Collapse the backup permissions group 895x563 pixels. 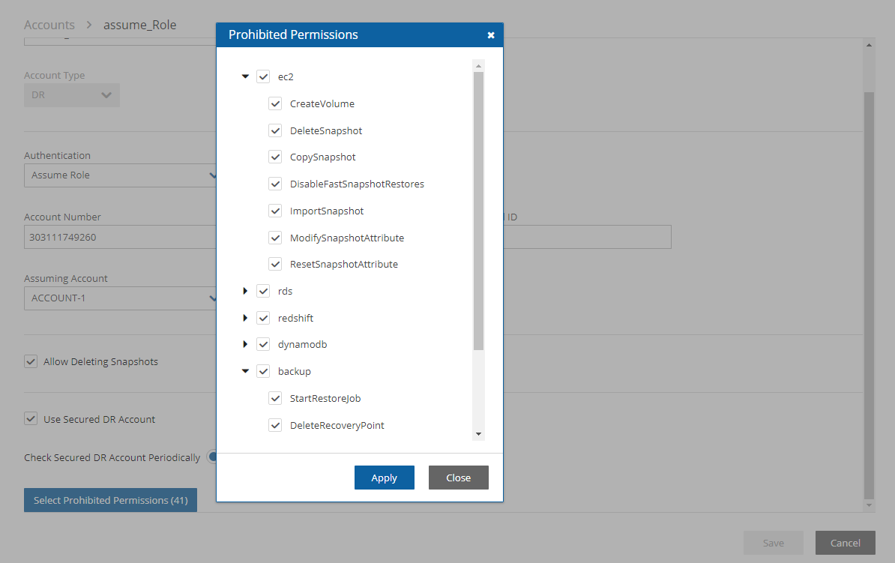pos(245,371)
